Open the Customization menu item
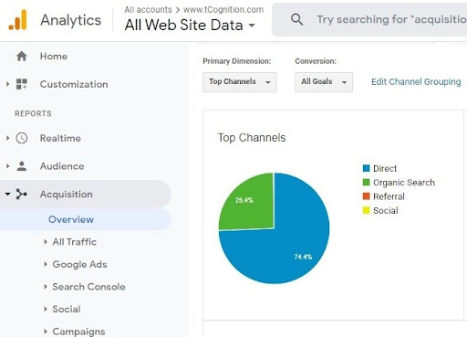 [x=74, y=84]
